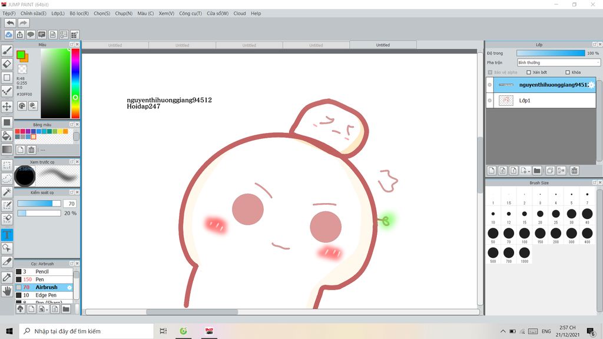The width and height of the screenshot is (603, 339).
Task: Open the Bộ lọc(R) menu
Action: coord(79,14)
